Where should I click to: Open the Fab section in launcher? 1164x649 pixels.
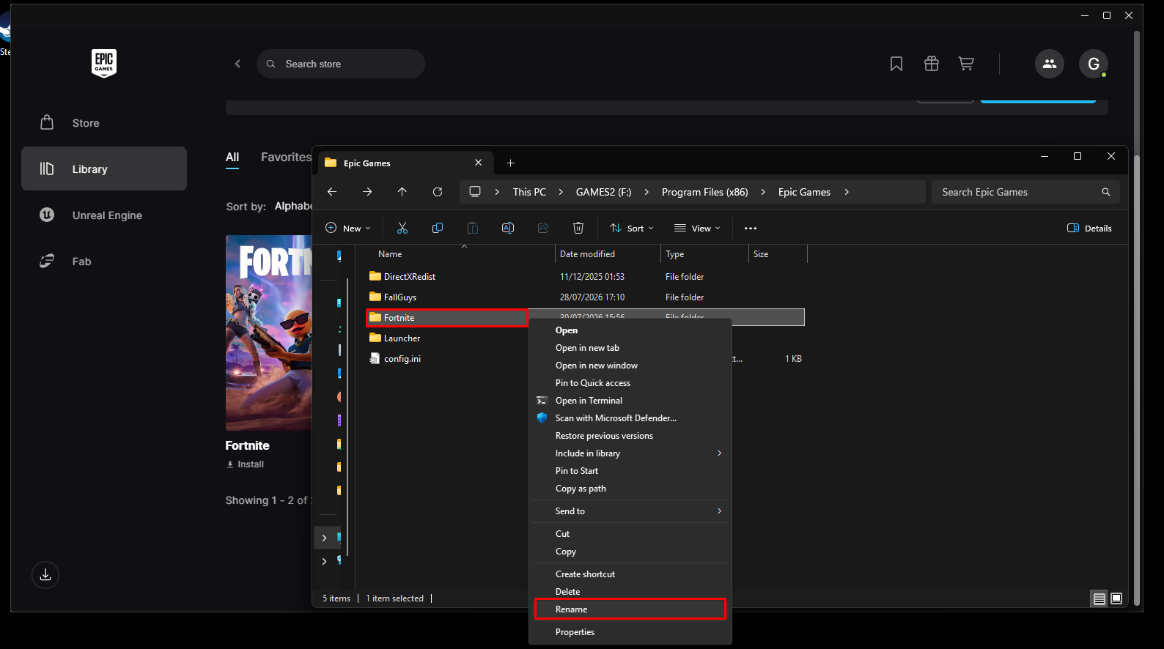pos(104,261)
